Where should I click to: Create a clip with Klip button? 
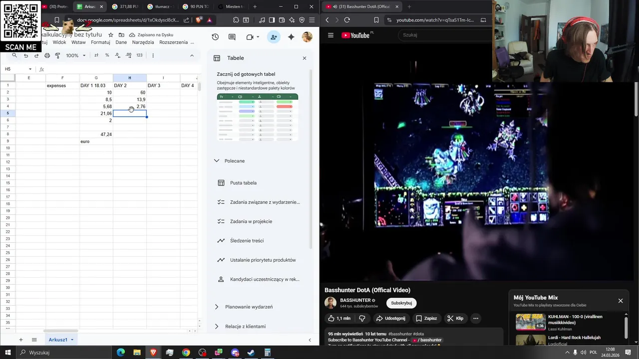point(455,318)
